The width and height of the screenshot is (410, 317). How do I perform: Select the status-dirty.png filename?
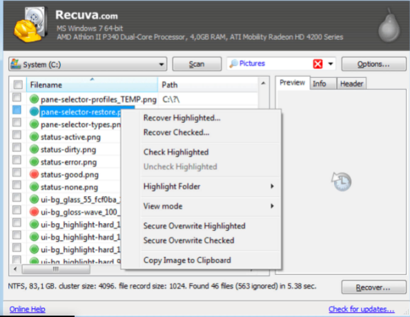click(x=68, y=150)
